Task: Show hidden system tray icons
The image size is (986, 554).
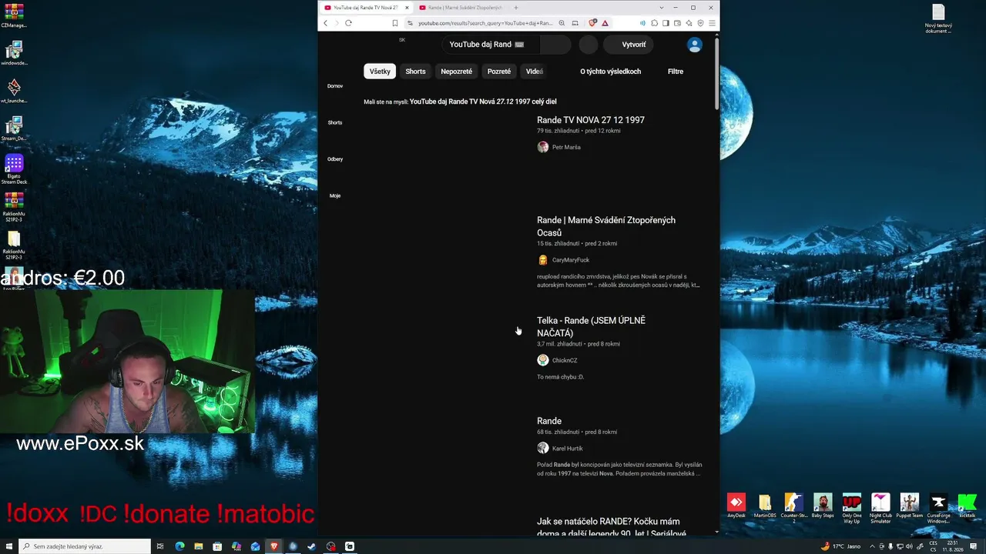Action: tap(870, 546)
